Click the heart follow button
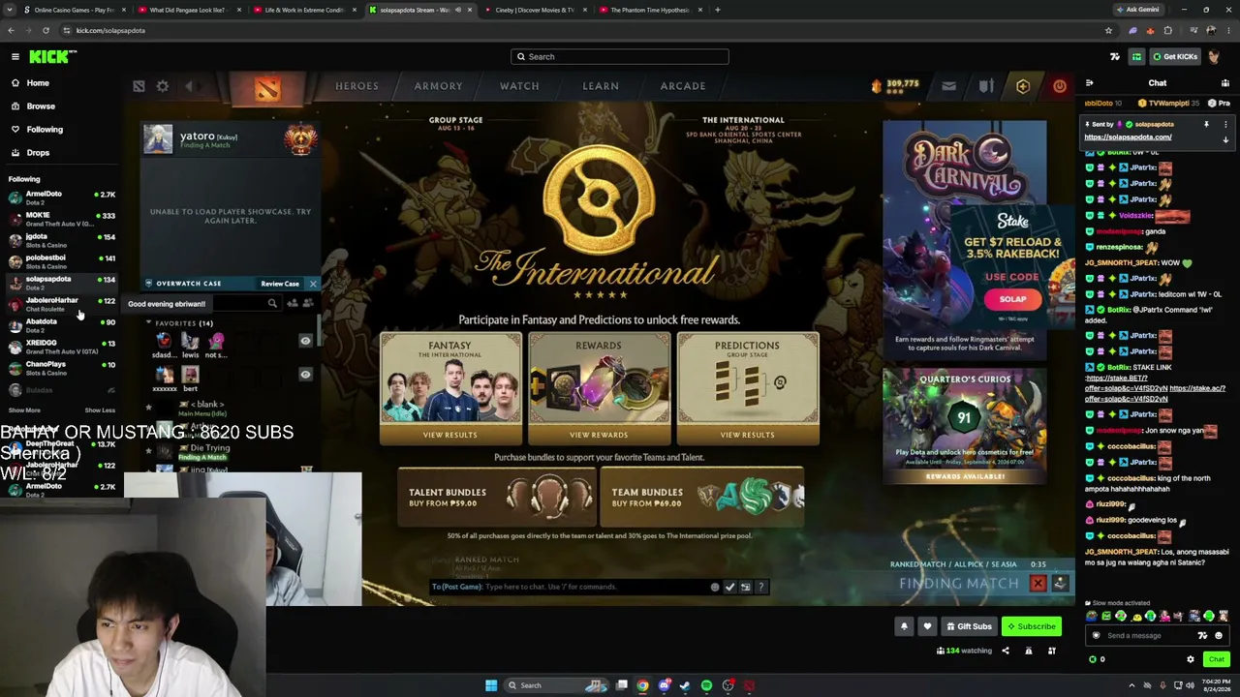 927,626
